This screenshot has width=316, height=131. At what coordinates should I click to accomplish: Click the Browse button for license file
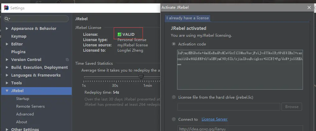[x=292, y=107]
